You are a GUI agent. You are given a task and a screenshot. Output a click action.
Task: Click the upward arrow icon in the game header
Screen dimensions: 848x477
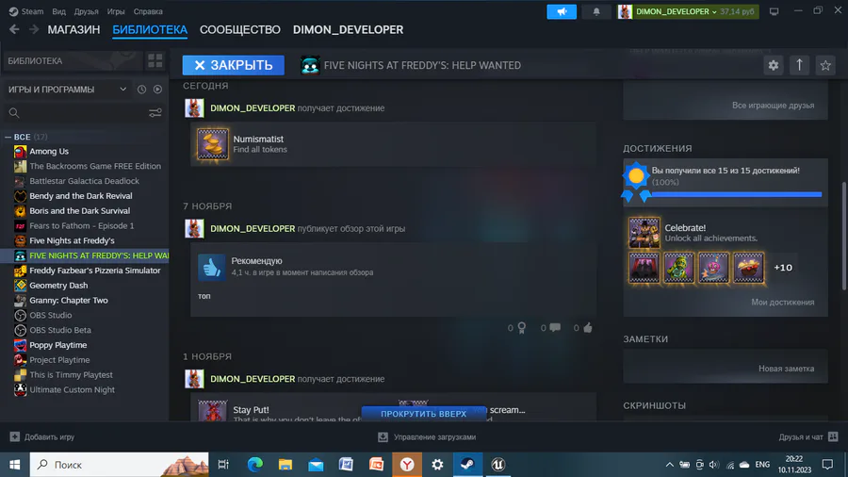799,65
